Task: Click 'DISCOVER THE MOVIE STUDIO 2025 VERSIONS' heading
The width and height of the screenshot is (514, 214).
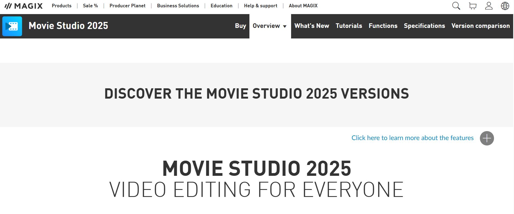Action: 257,94
